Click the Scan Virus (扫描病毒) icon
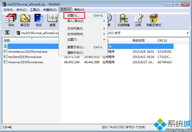Screen dimensions: 192x132 pyautogui.click(x=124, y=20)
